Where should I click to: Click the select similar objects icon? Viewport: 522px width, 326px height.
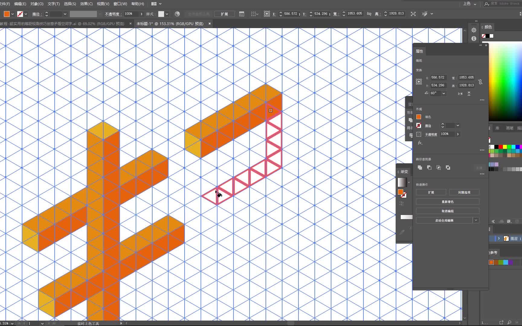pyautogui.click(x=425, y=14)
